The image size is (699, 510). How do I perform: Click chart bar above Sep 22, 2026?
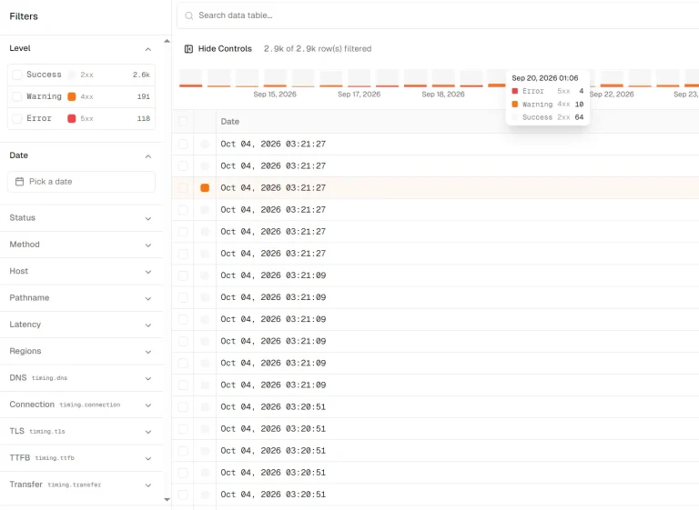[612, 78]
